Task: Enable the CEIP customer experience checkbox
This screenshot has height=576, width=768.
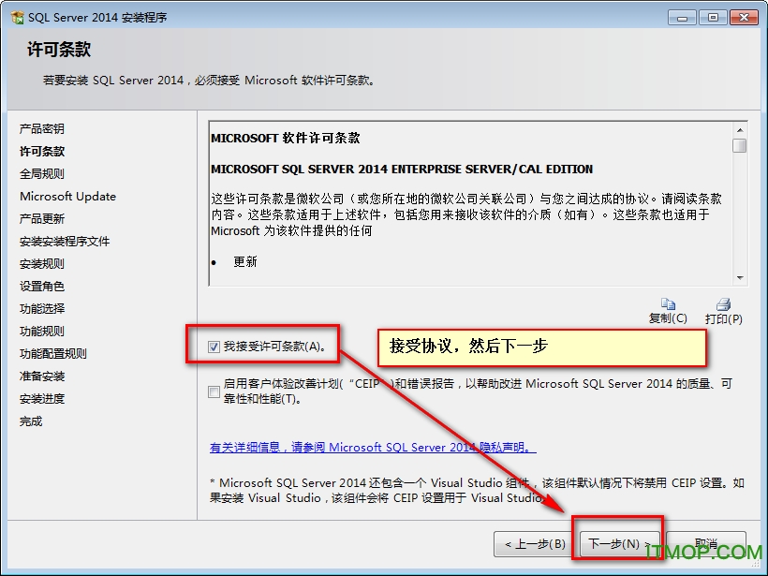Action: pyautogui.click(x=214, y=391)
